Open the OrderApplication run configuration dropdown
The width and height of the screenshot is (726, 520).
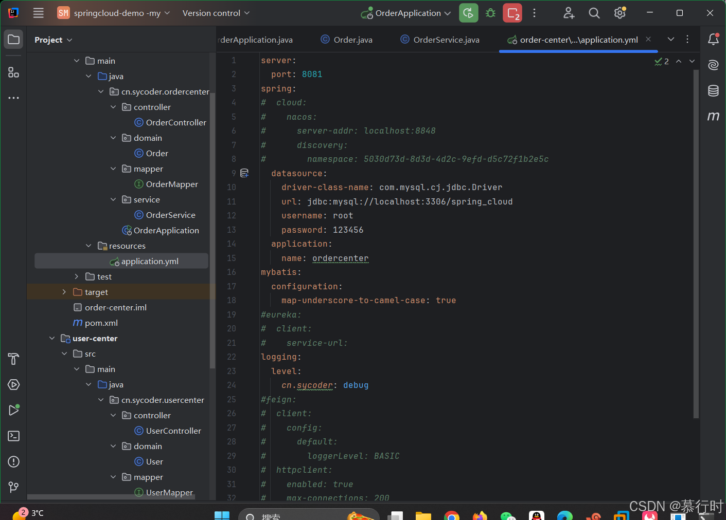[406, 12]
